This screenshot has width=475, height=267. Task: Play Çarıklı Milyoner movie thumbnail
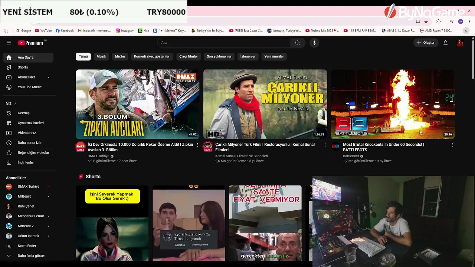pos(265,104)
